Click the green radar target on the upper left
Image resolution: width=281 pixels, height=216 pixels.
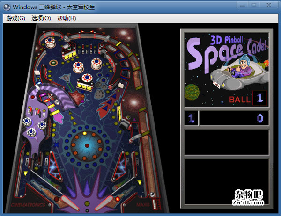pyautogui.click(x=53, y=63)
